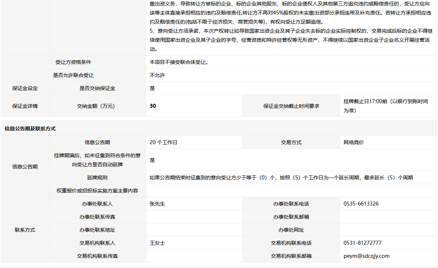Select the contact name 王女士
Viewport: 438px width, 268px height.
pos(157,243)
